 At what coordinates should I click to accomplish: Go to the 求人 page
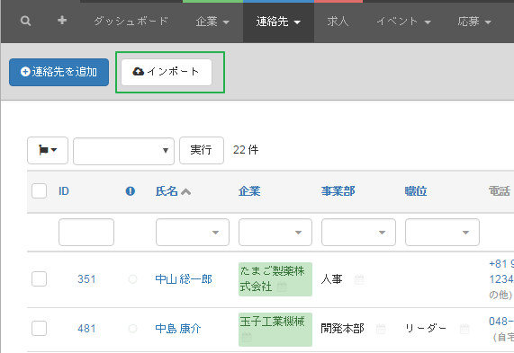tap(338, 22)
